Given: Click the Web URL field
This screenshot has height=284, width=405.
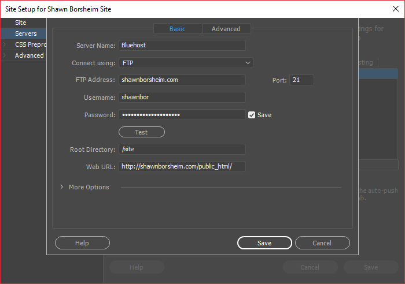Looking at the screenshot, I should point(182,166).
